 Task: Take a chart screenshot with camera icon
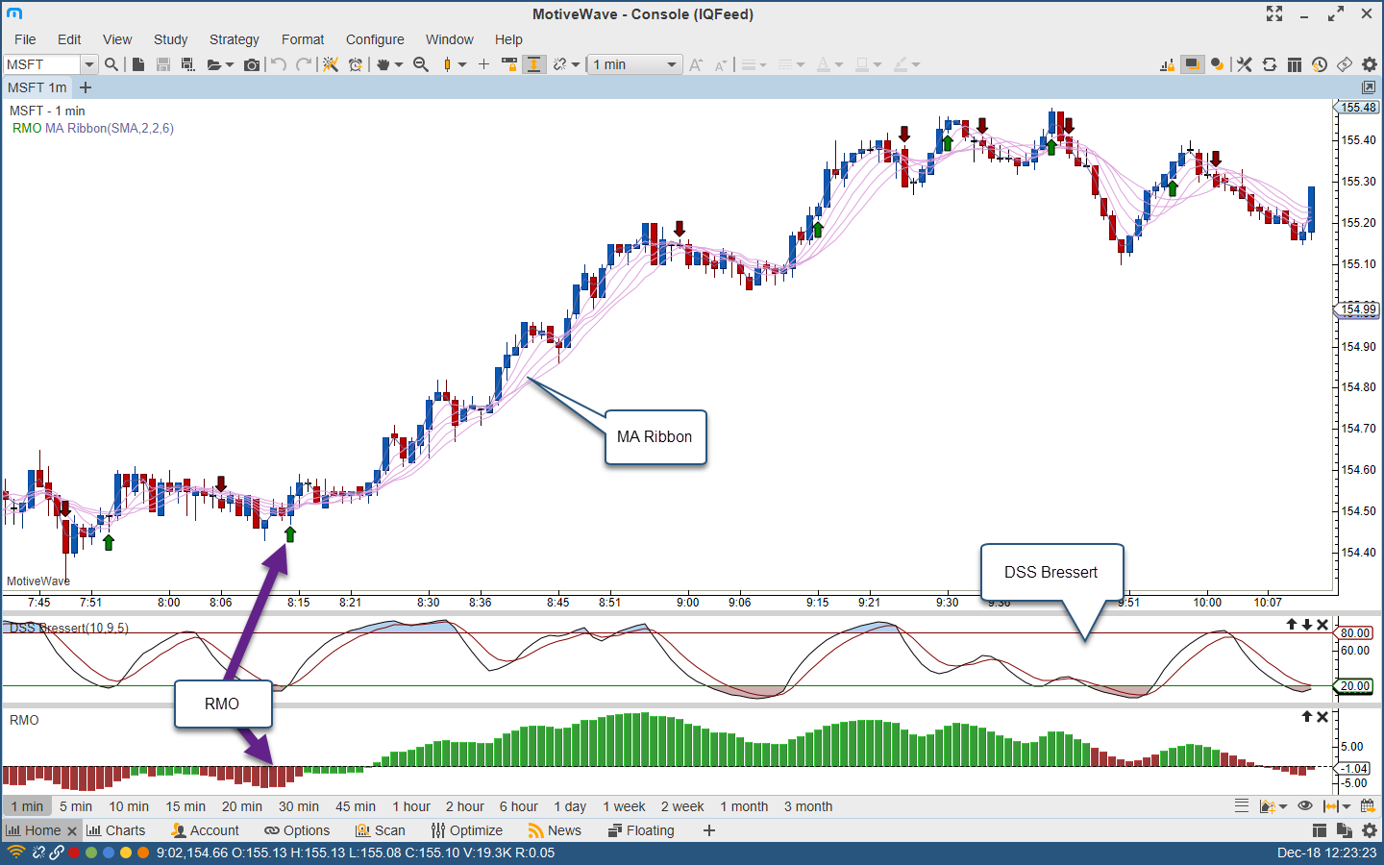coord(252,64)
